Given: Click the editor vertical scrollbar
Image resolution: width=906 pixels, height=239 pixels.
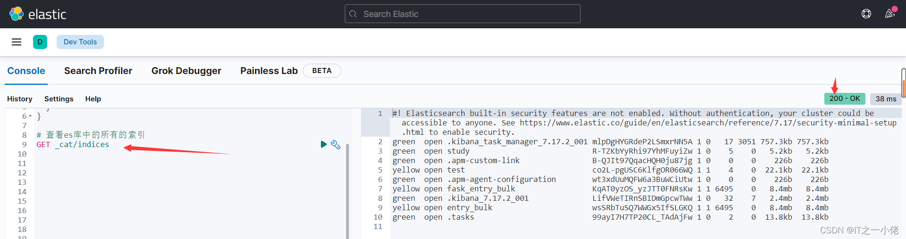Looking at the screenshot, I should (x=347, y=189).
